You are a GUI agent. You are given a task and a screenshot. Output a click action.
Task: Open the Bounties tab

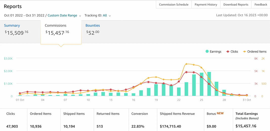point(93,25)
